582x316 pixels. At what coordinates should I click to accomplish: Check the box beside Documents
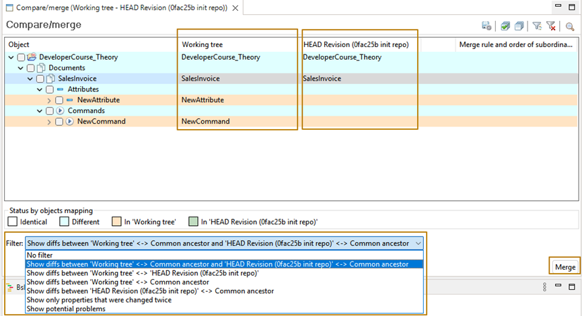30,68
